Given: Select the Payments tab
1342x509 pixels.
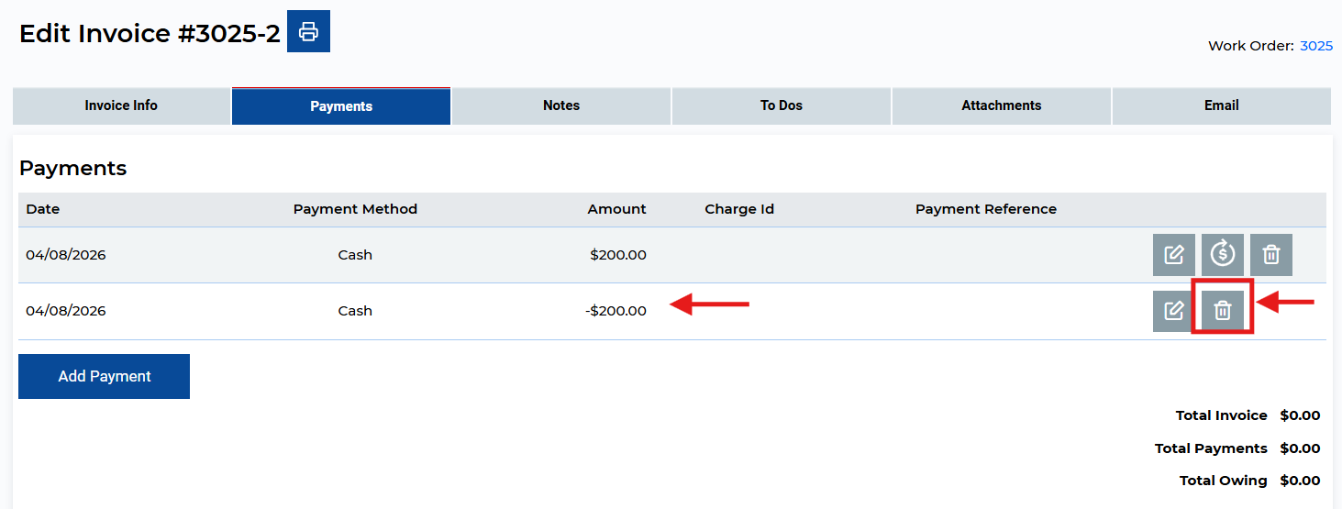Looking at the screenshot, I should (341, 106).
